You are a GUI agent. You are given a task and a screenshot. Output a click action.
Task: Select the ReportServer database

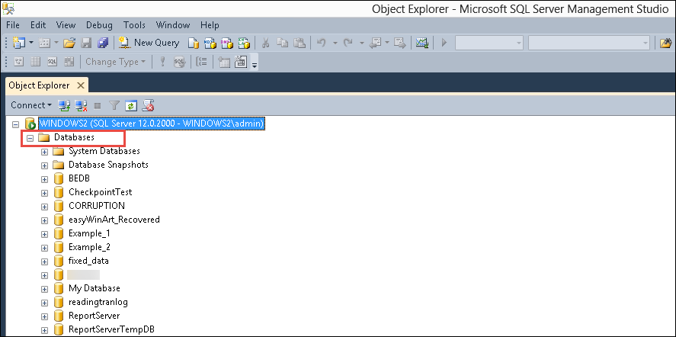coord(94,316)
